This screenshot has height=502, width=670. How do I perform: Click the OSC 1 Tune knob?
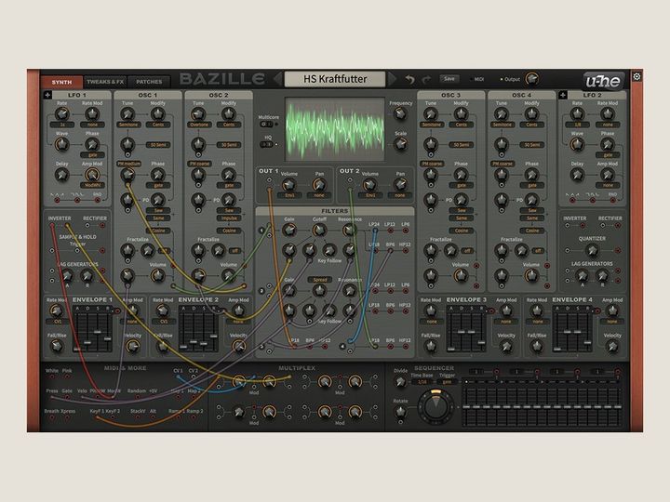coord(127,114)
